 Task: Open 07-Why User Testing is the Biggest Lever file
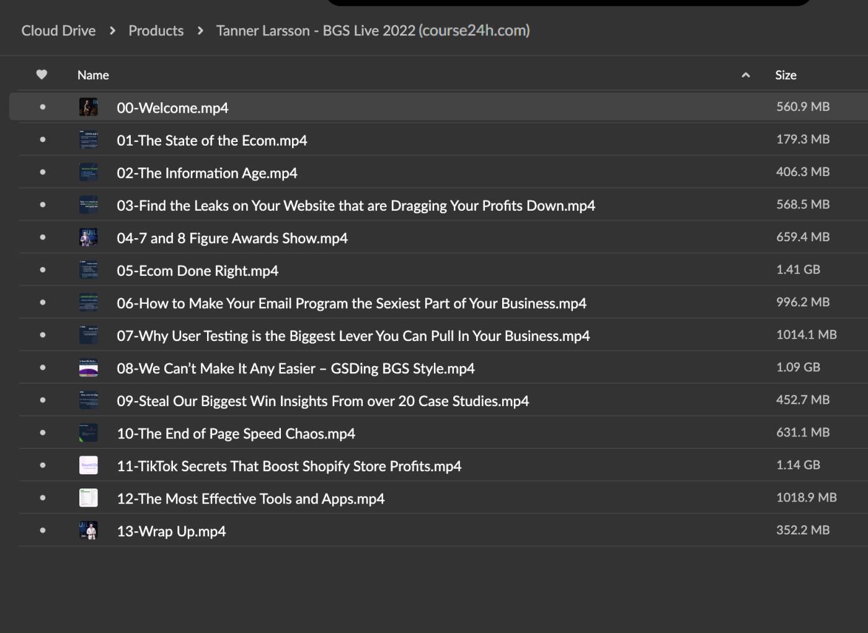pos(353,336)
